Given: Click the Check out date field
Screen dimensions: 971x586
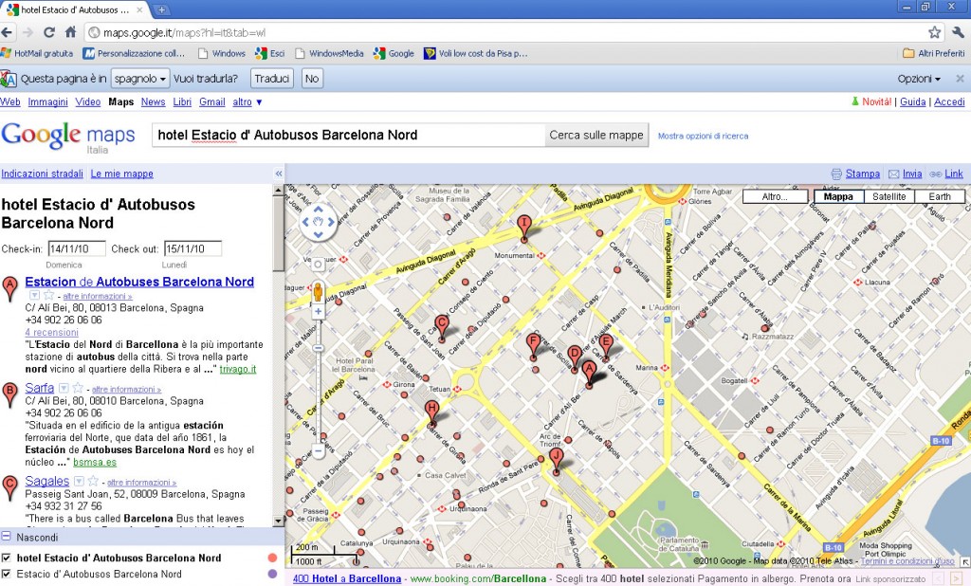Looking at the screenshot, I should [x=192, y=249].
